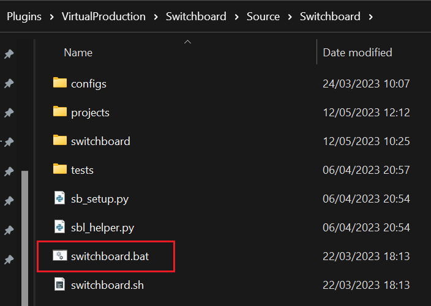Click the switchboard.bat batch file icon
The image size is (431, 306).
click(x=59, y=256)
